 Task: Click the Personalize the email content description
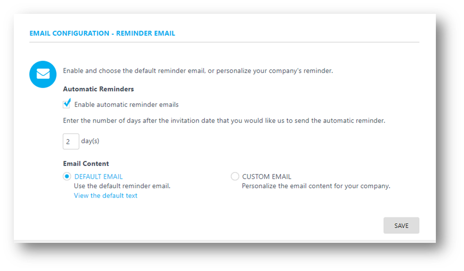pos(316,186)
